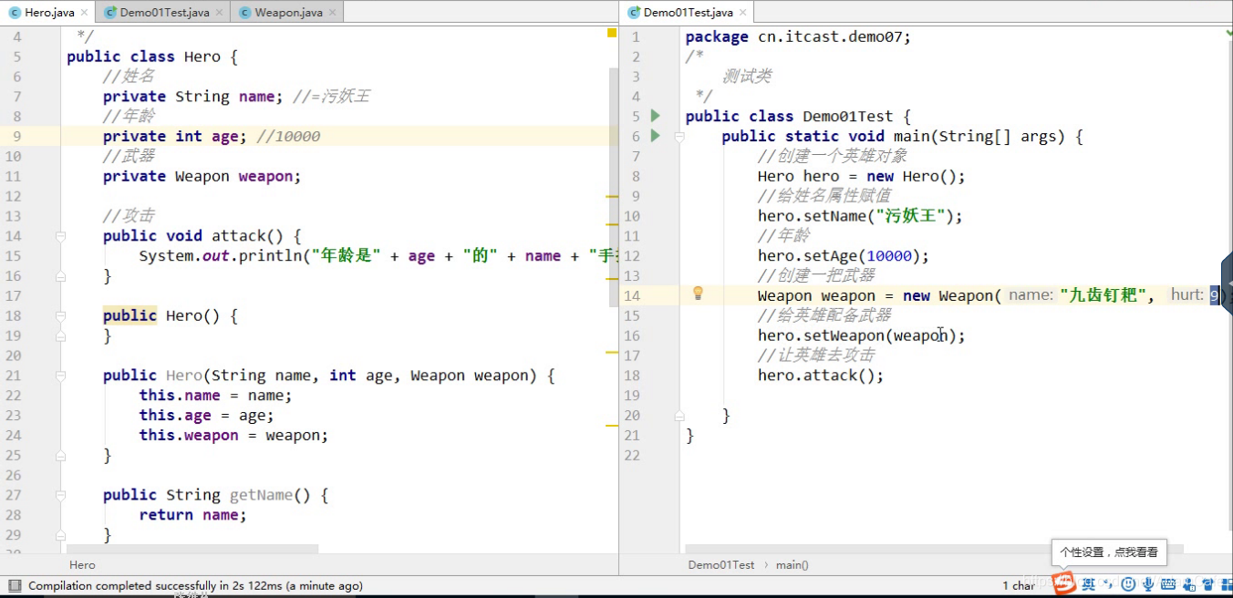The width and height of the screenshot is (1233, 598).
Task: Click fold end marker at line 16
Action: pyautogui.click(x=60, y=276)
